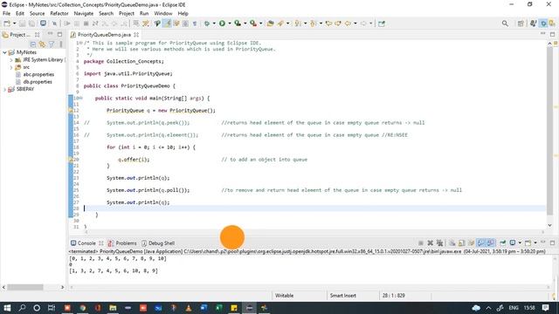Click the Back navigation arrow icon

[x=348, y=24]
